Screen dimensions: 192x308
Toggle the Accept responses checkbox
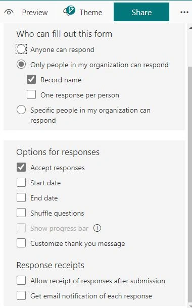click(21, 167)
